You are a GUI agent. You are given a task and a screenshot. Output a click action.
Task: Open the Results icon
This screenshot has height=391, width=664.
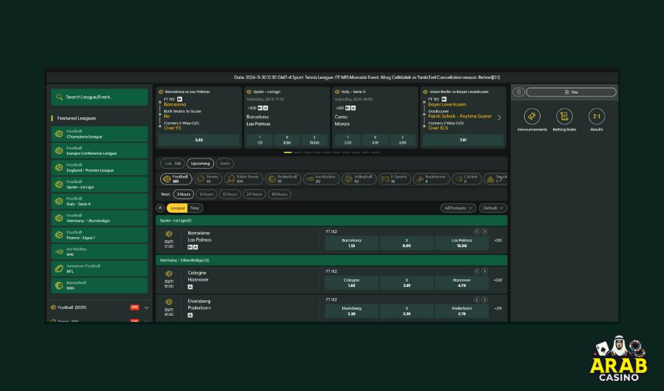click(596, 117)
